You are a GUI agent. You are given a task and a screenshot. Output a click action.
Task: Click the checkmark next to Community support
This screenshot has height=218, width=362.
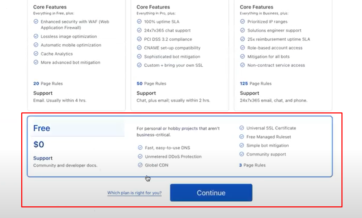tap(242, 154)
